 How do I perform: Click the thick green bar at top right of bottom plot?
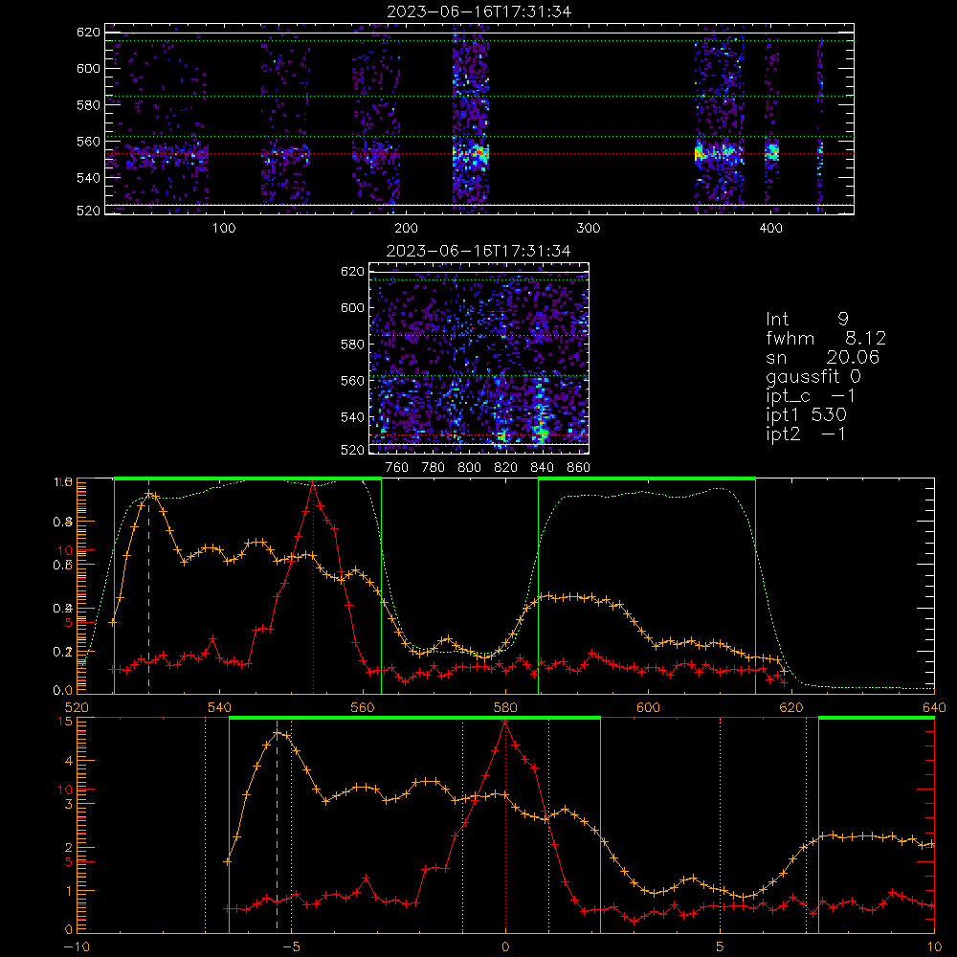pyautogui.click(x=877, y=718)
